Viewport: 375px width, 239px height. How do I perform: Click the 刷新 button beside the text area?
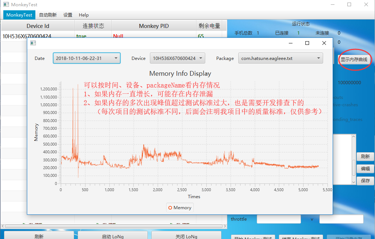pos(365,157)
